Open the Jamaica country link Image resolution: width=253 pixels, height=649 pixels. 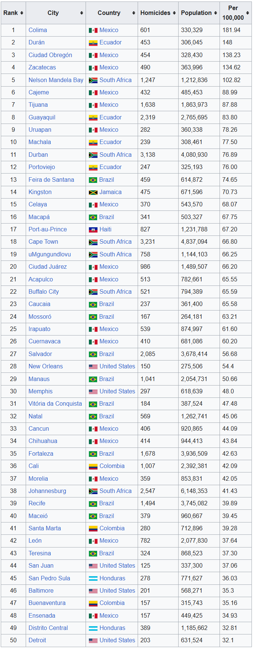[x=111, y=192]
